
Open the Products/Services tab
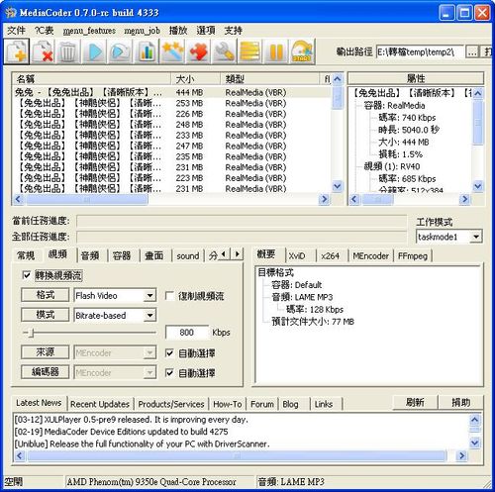pyautogui.click(x=171, y=404)
